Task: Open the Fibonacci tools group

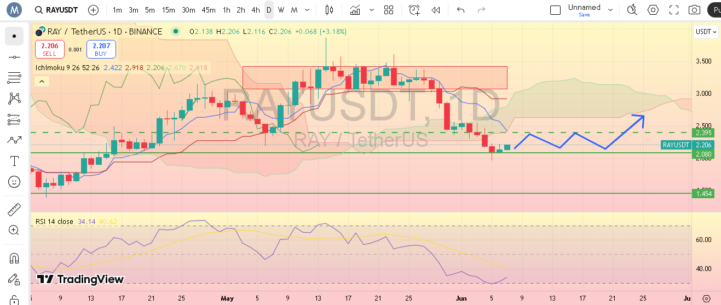Action: click(x=14, y=78)
